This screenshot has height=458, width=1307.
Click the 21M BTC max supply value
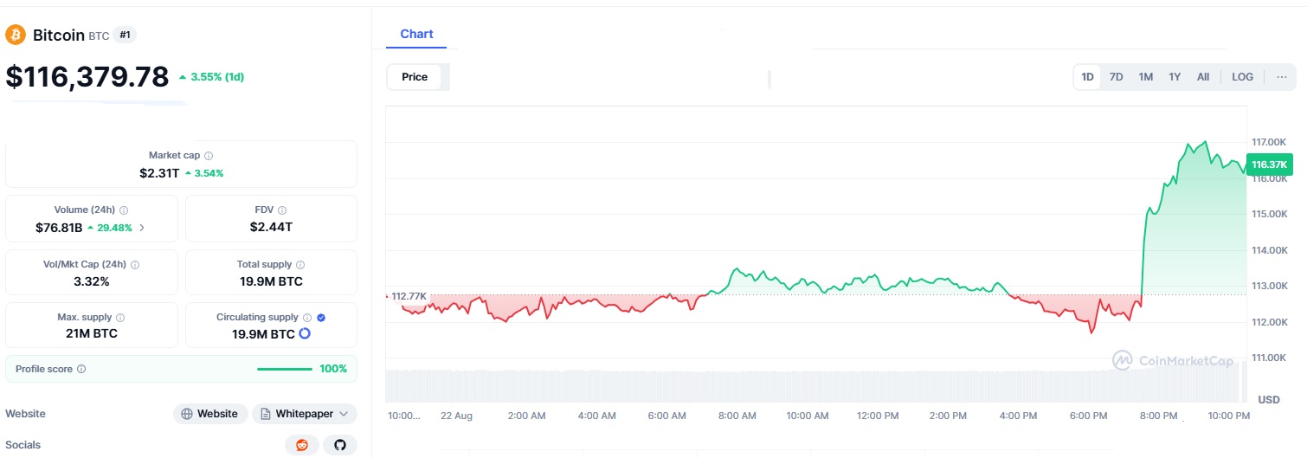point(92,333)
